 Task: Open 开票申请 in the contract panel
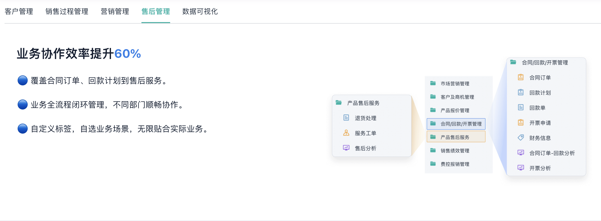tap(540, 123)
